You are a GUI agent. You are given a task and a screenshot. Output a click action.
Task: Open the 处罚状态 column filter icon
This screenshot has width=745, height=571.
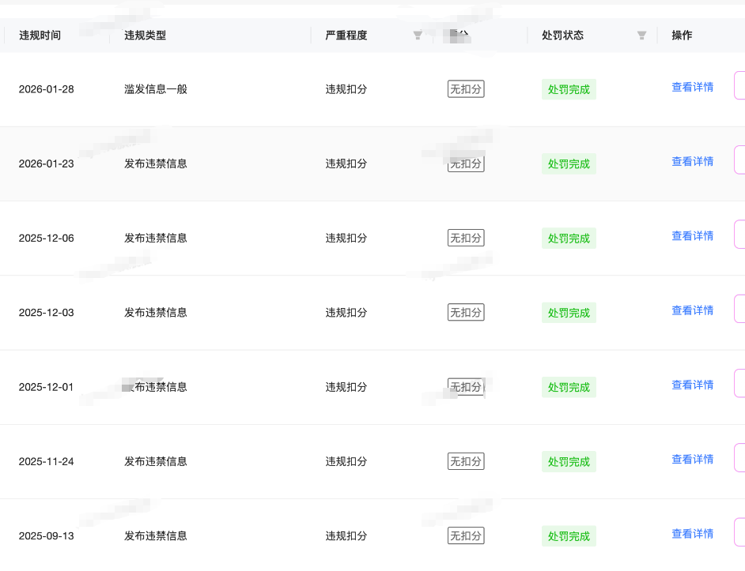(641, 36)
